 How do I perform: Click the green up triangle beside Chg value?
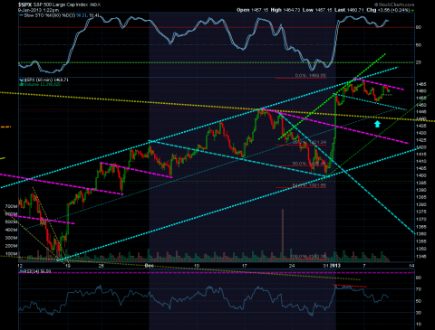click(412, 10)
